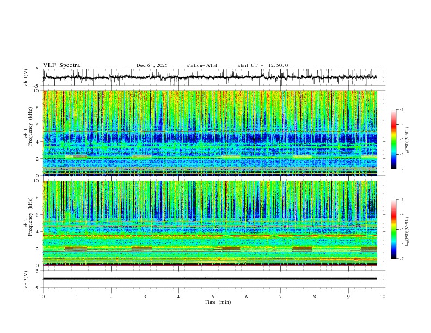
Task: Click the "ch.1(V)" waveform axis label
Action: pyautogui.click(x=26, y=77)
